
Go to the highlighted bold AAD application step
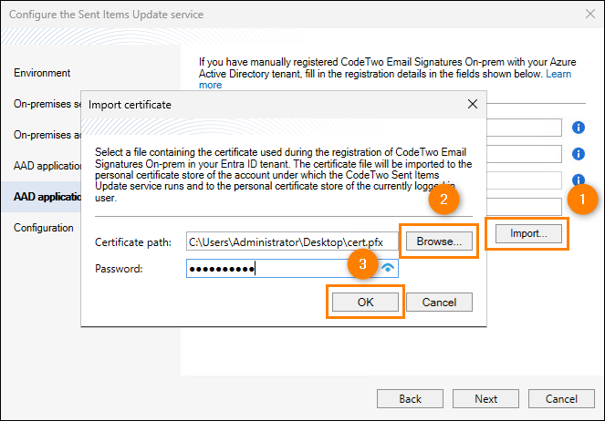pos(41,196)
